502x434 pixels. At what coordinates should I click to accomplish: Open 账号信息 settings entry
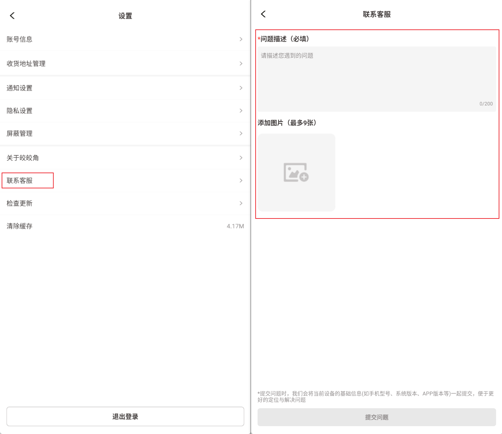tap(20, 39)
